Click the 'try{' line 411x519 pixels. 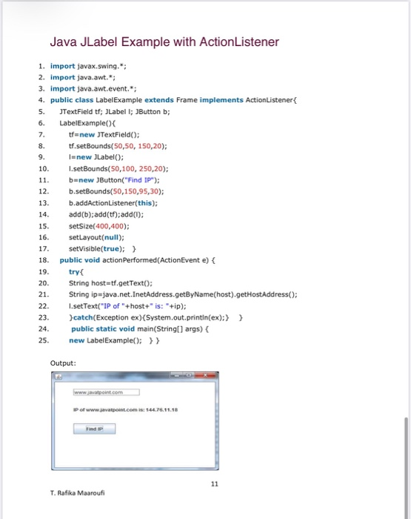[76, 272]
